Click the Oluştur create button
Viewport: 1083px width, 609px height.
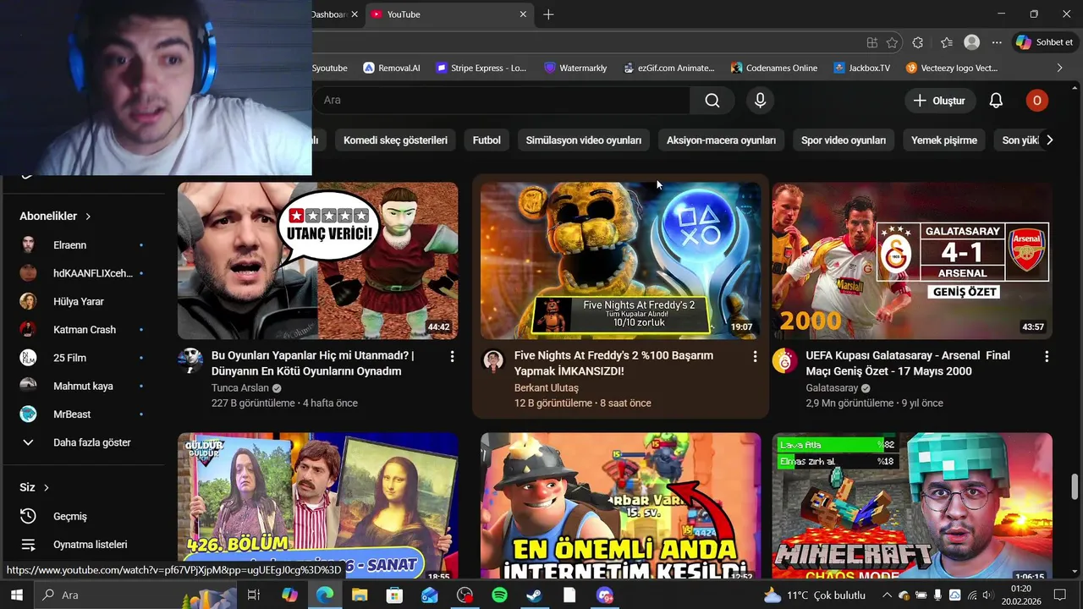939,101
